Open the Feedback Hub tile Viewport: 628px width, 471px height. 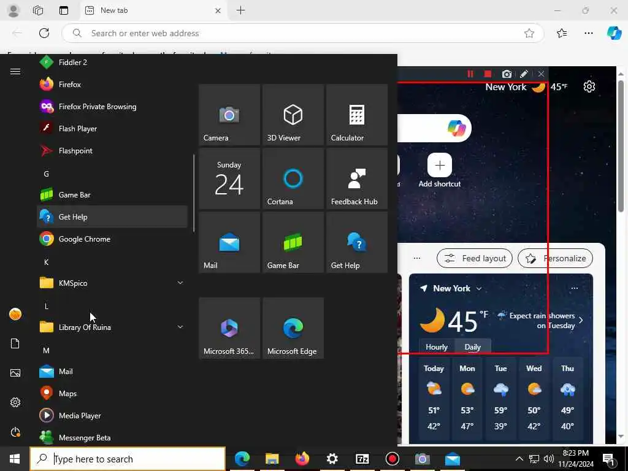coord(357,178)
